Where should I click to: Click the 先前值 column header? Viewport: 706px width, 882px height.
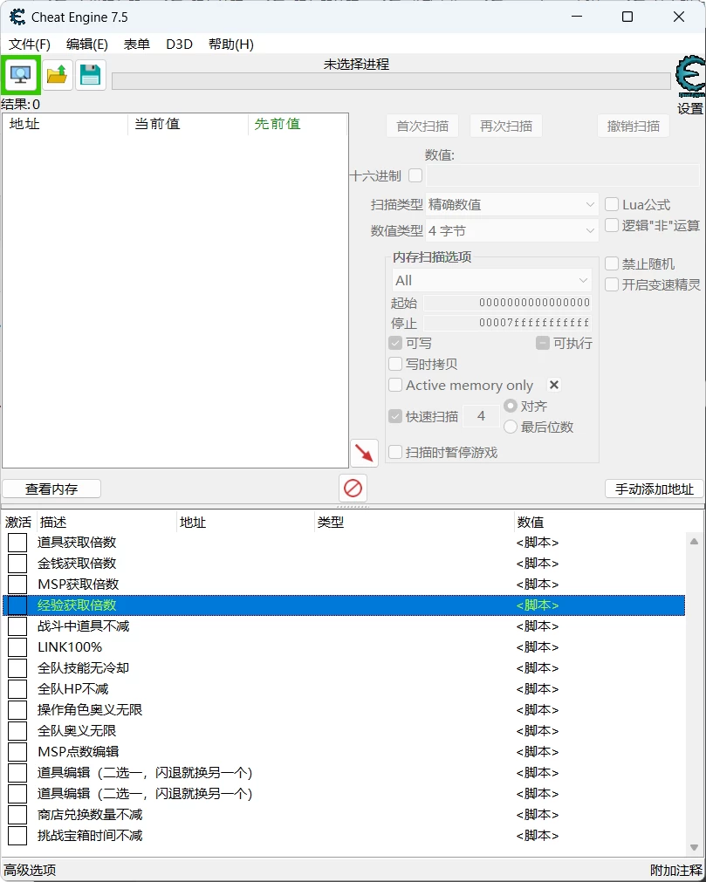point(297,124)
